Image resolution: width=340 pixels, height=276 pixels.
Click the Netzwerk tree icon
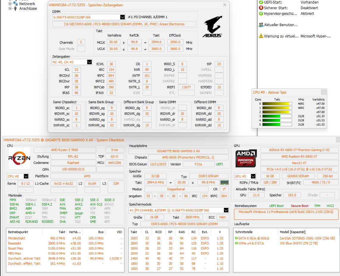coord(15,4)
